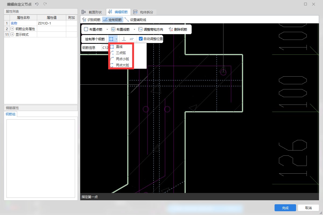
Task: Click the undo arrow in title bar
Action: click(37, 4)
